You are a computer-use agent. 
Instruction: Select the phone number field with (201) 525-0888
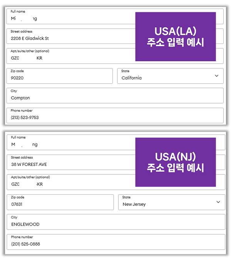click(x=115, y=242)
